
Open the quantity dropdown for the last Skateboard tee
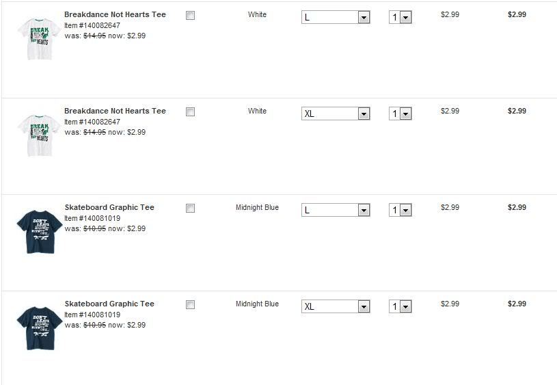[x=400, y=306]
